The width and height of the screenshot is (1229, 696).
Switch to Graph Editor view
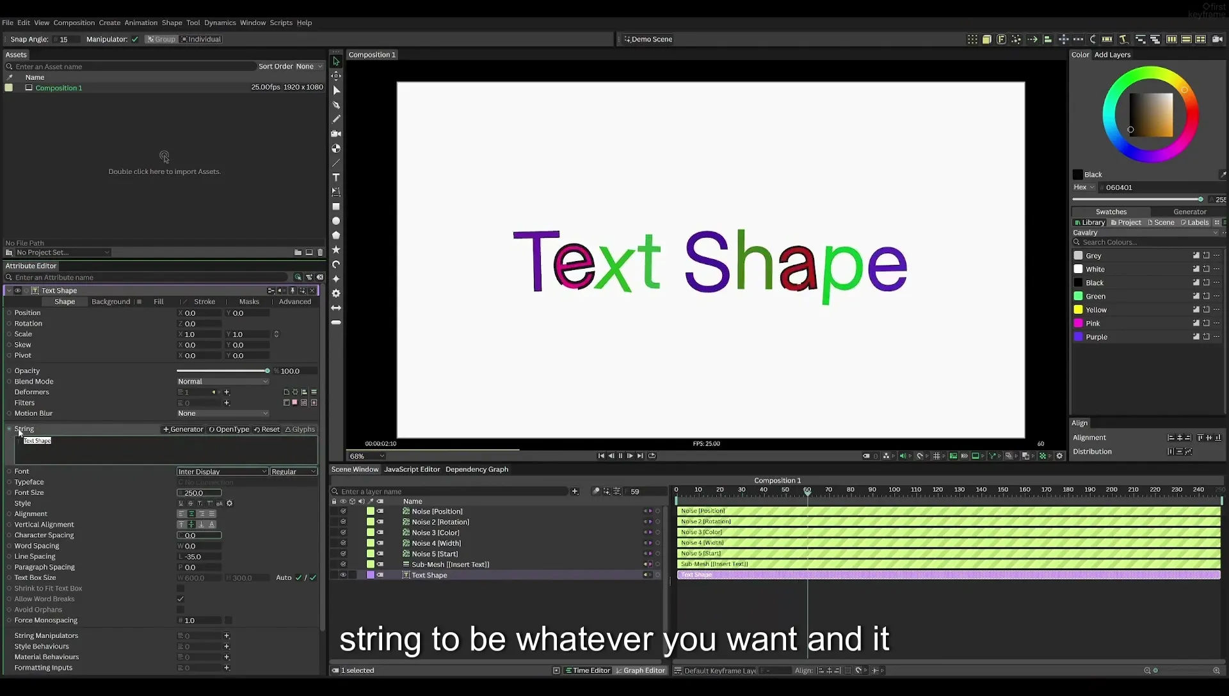640,670
